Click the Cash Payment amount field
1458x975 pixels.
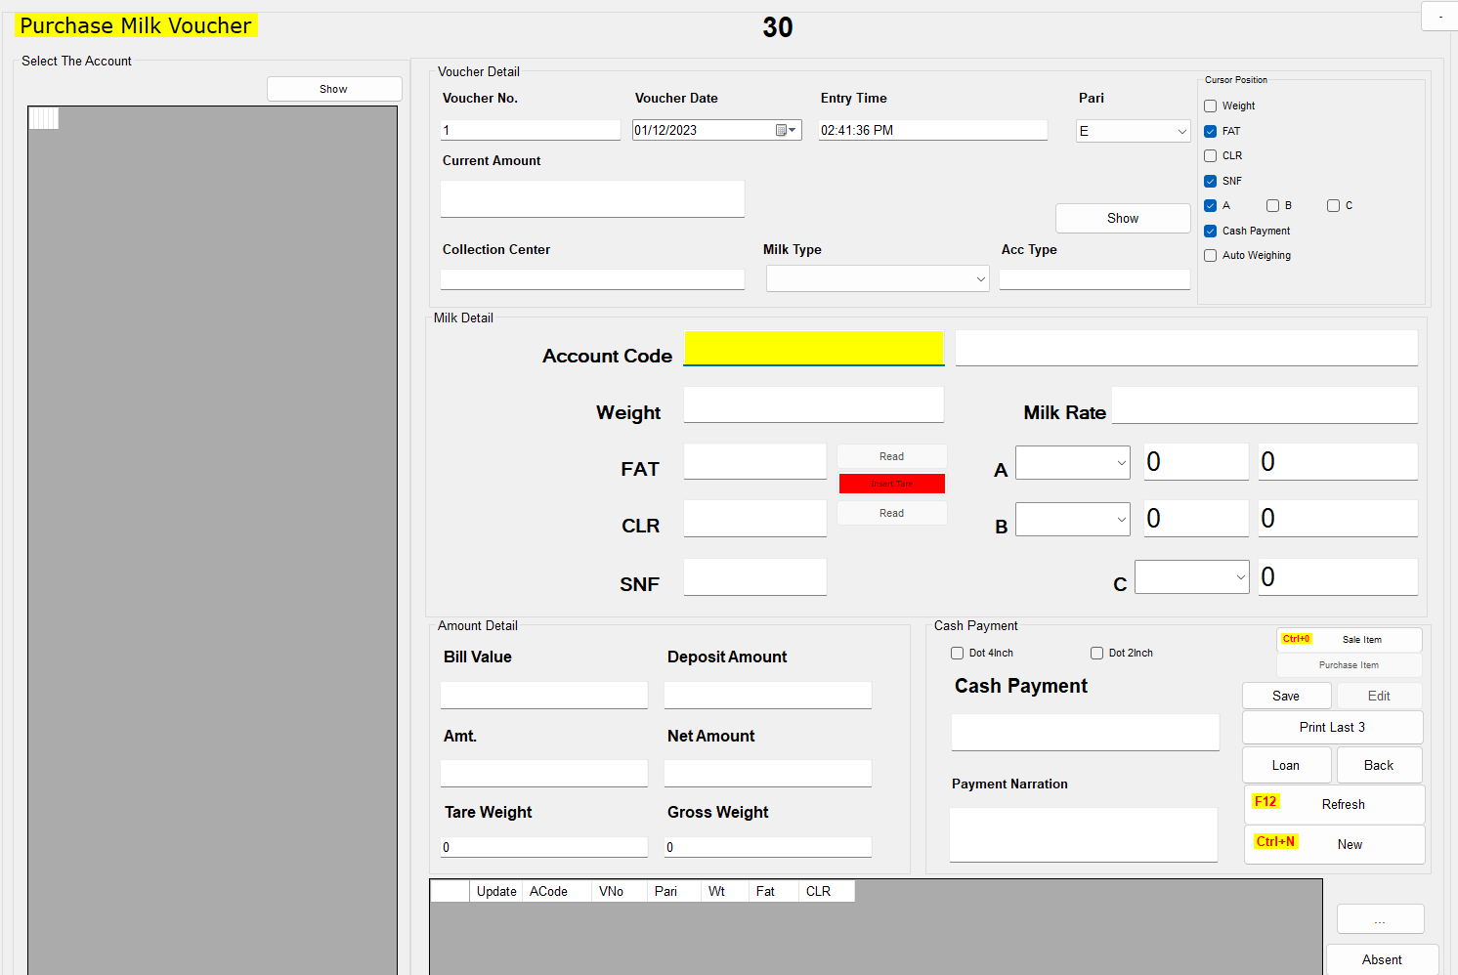pyautogui.click(x=1086, y=732)
